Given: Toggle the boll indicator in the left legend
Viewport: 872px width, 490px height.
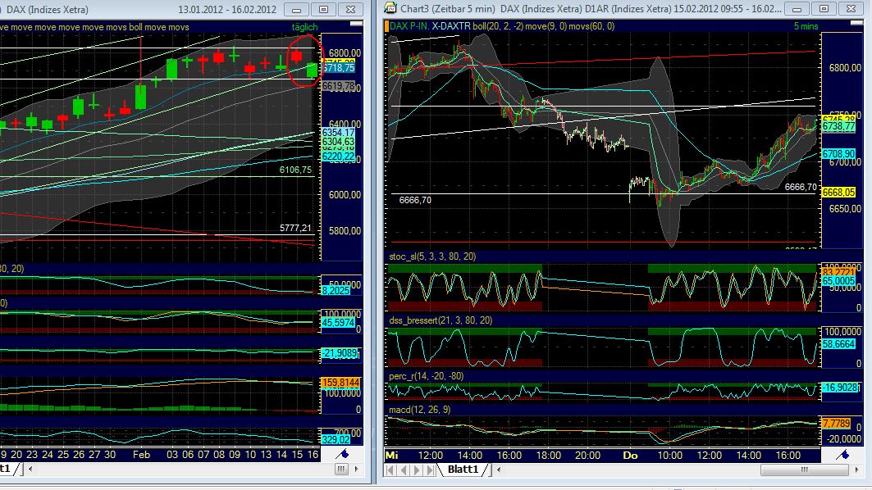Looking at the screenshot, I should [x=135, y=27].
